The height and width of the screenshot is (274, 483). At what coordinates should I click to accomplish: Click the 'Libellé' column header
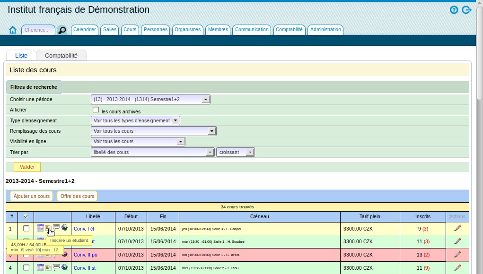[93, 216]
